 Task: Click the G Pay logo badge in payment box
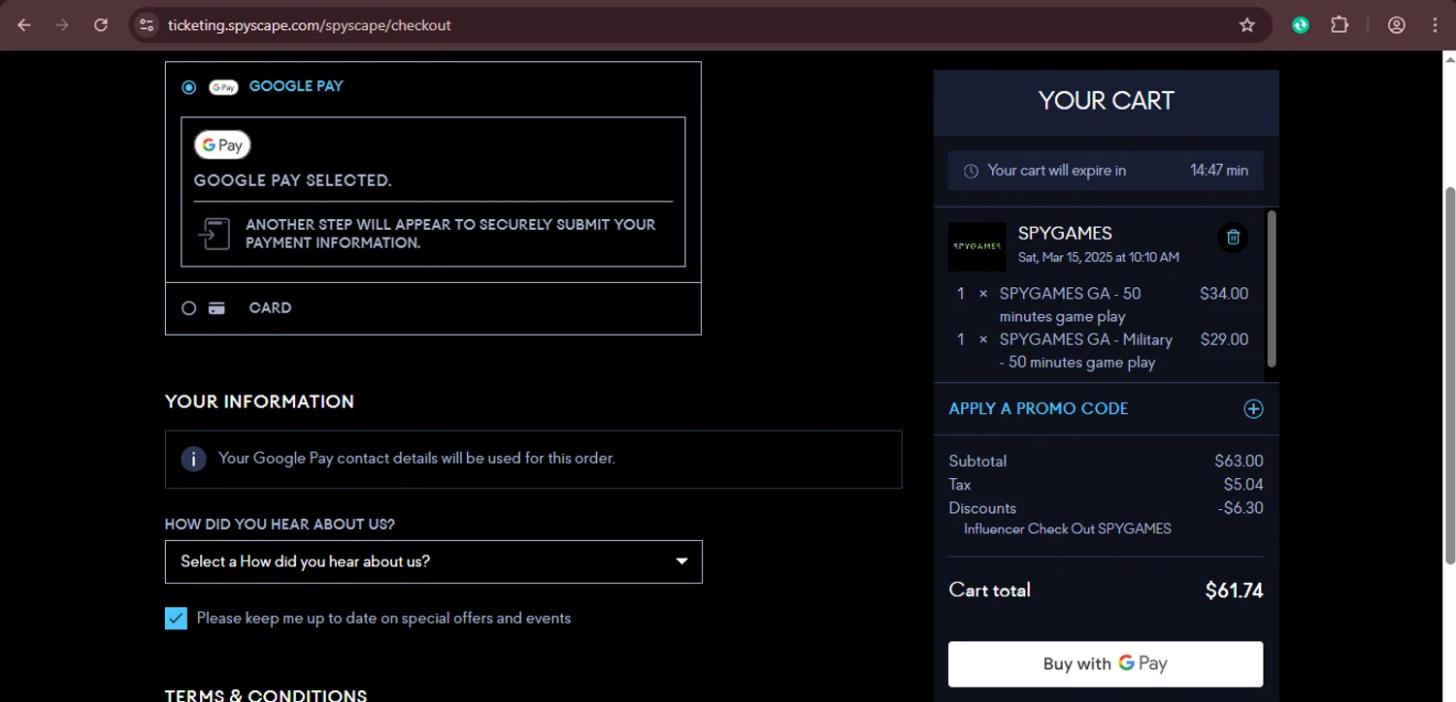click(x=222, y=145)
